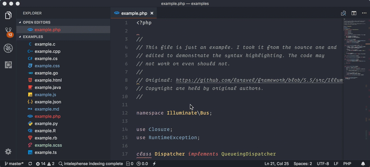Open example.md file
Screen dimensions: 370x167
tap(63, 109)
